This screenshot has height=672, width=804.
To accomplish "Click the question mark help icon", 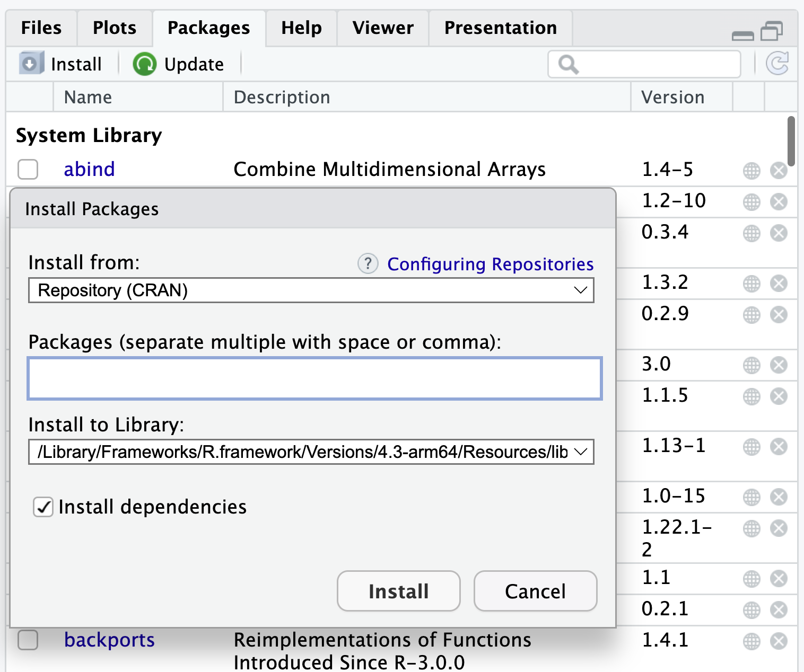I will 368,263.
